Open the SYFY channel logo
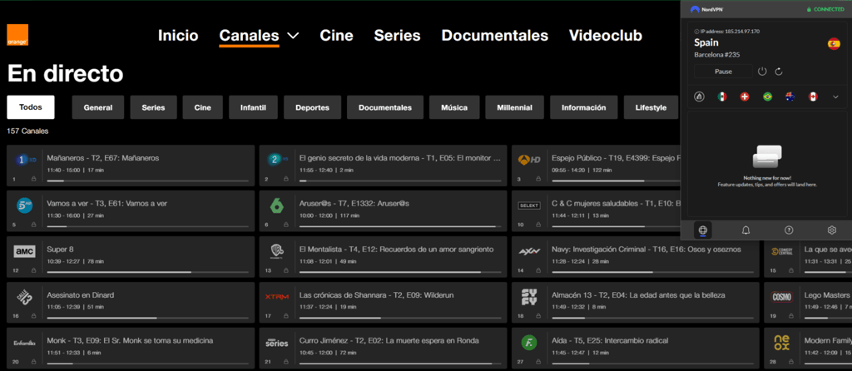Viewport: 852px width, 371px height. (x=529, y=297)
